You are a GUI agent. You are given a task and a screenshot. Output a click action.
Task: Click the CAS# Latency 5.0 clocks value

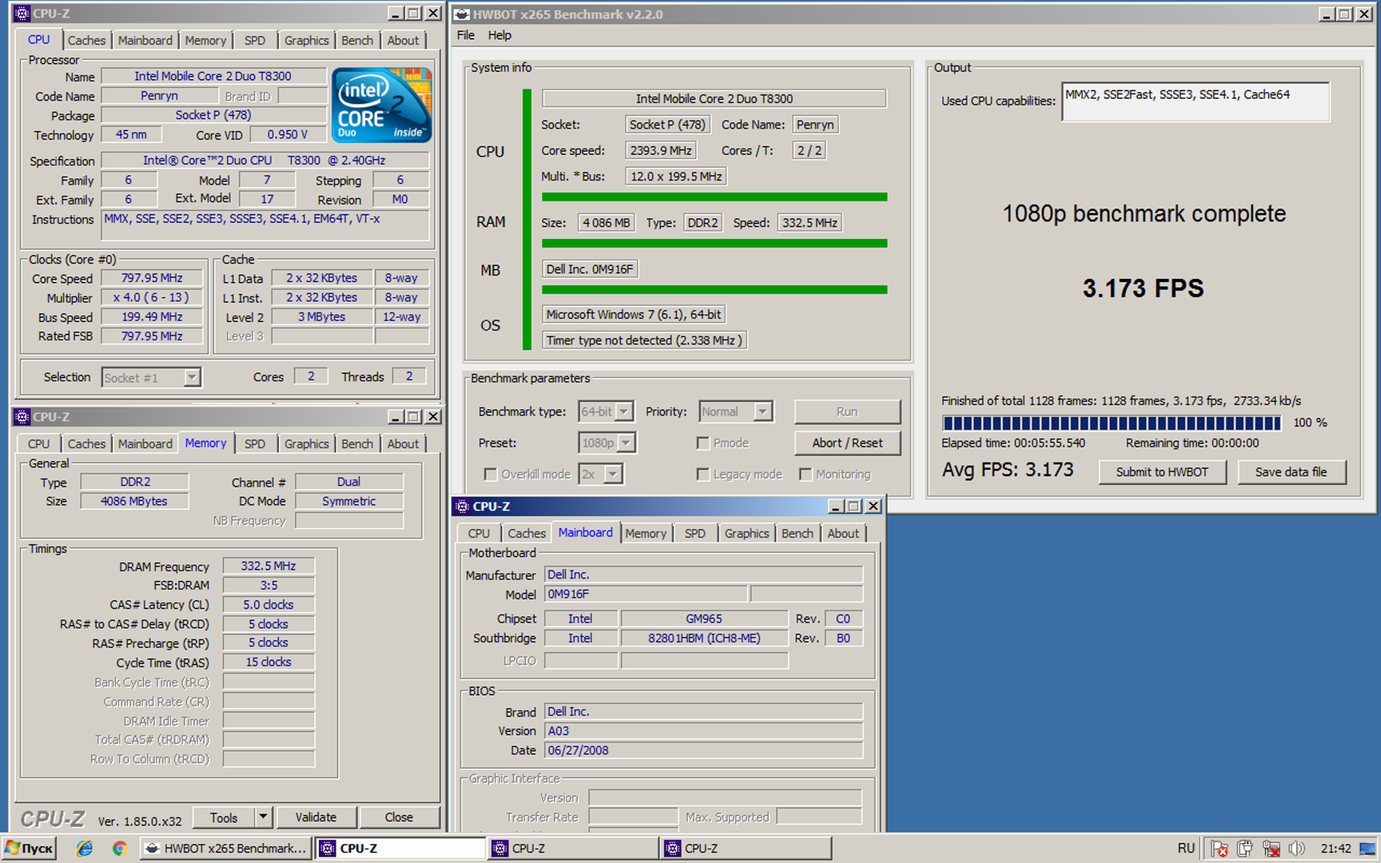pos(269,605)
